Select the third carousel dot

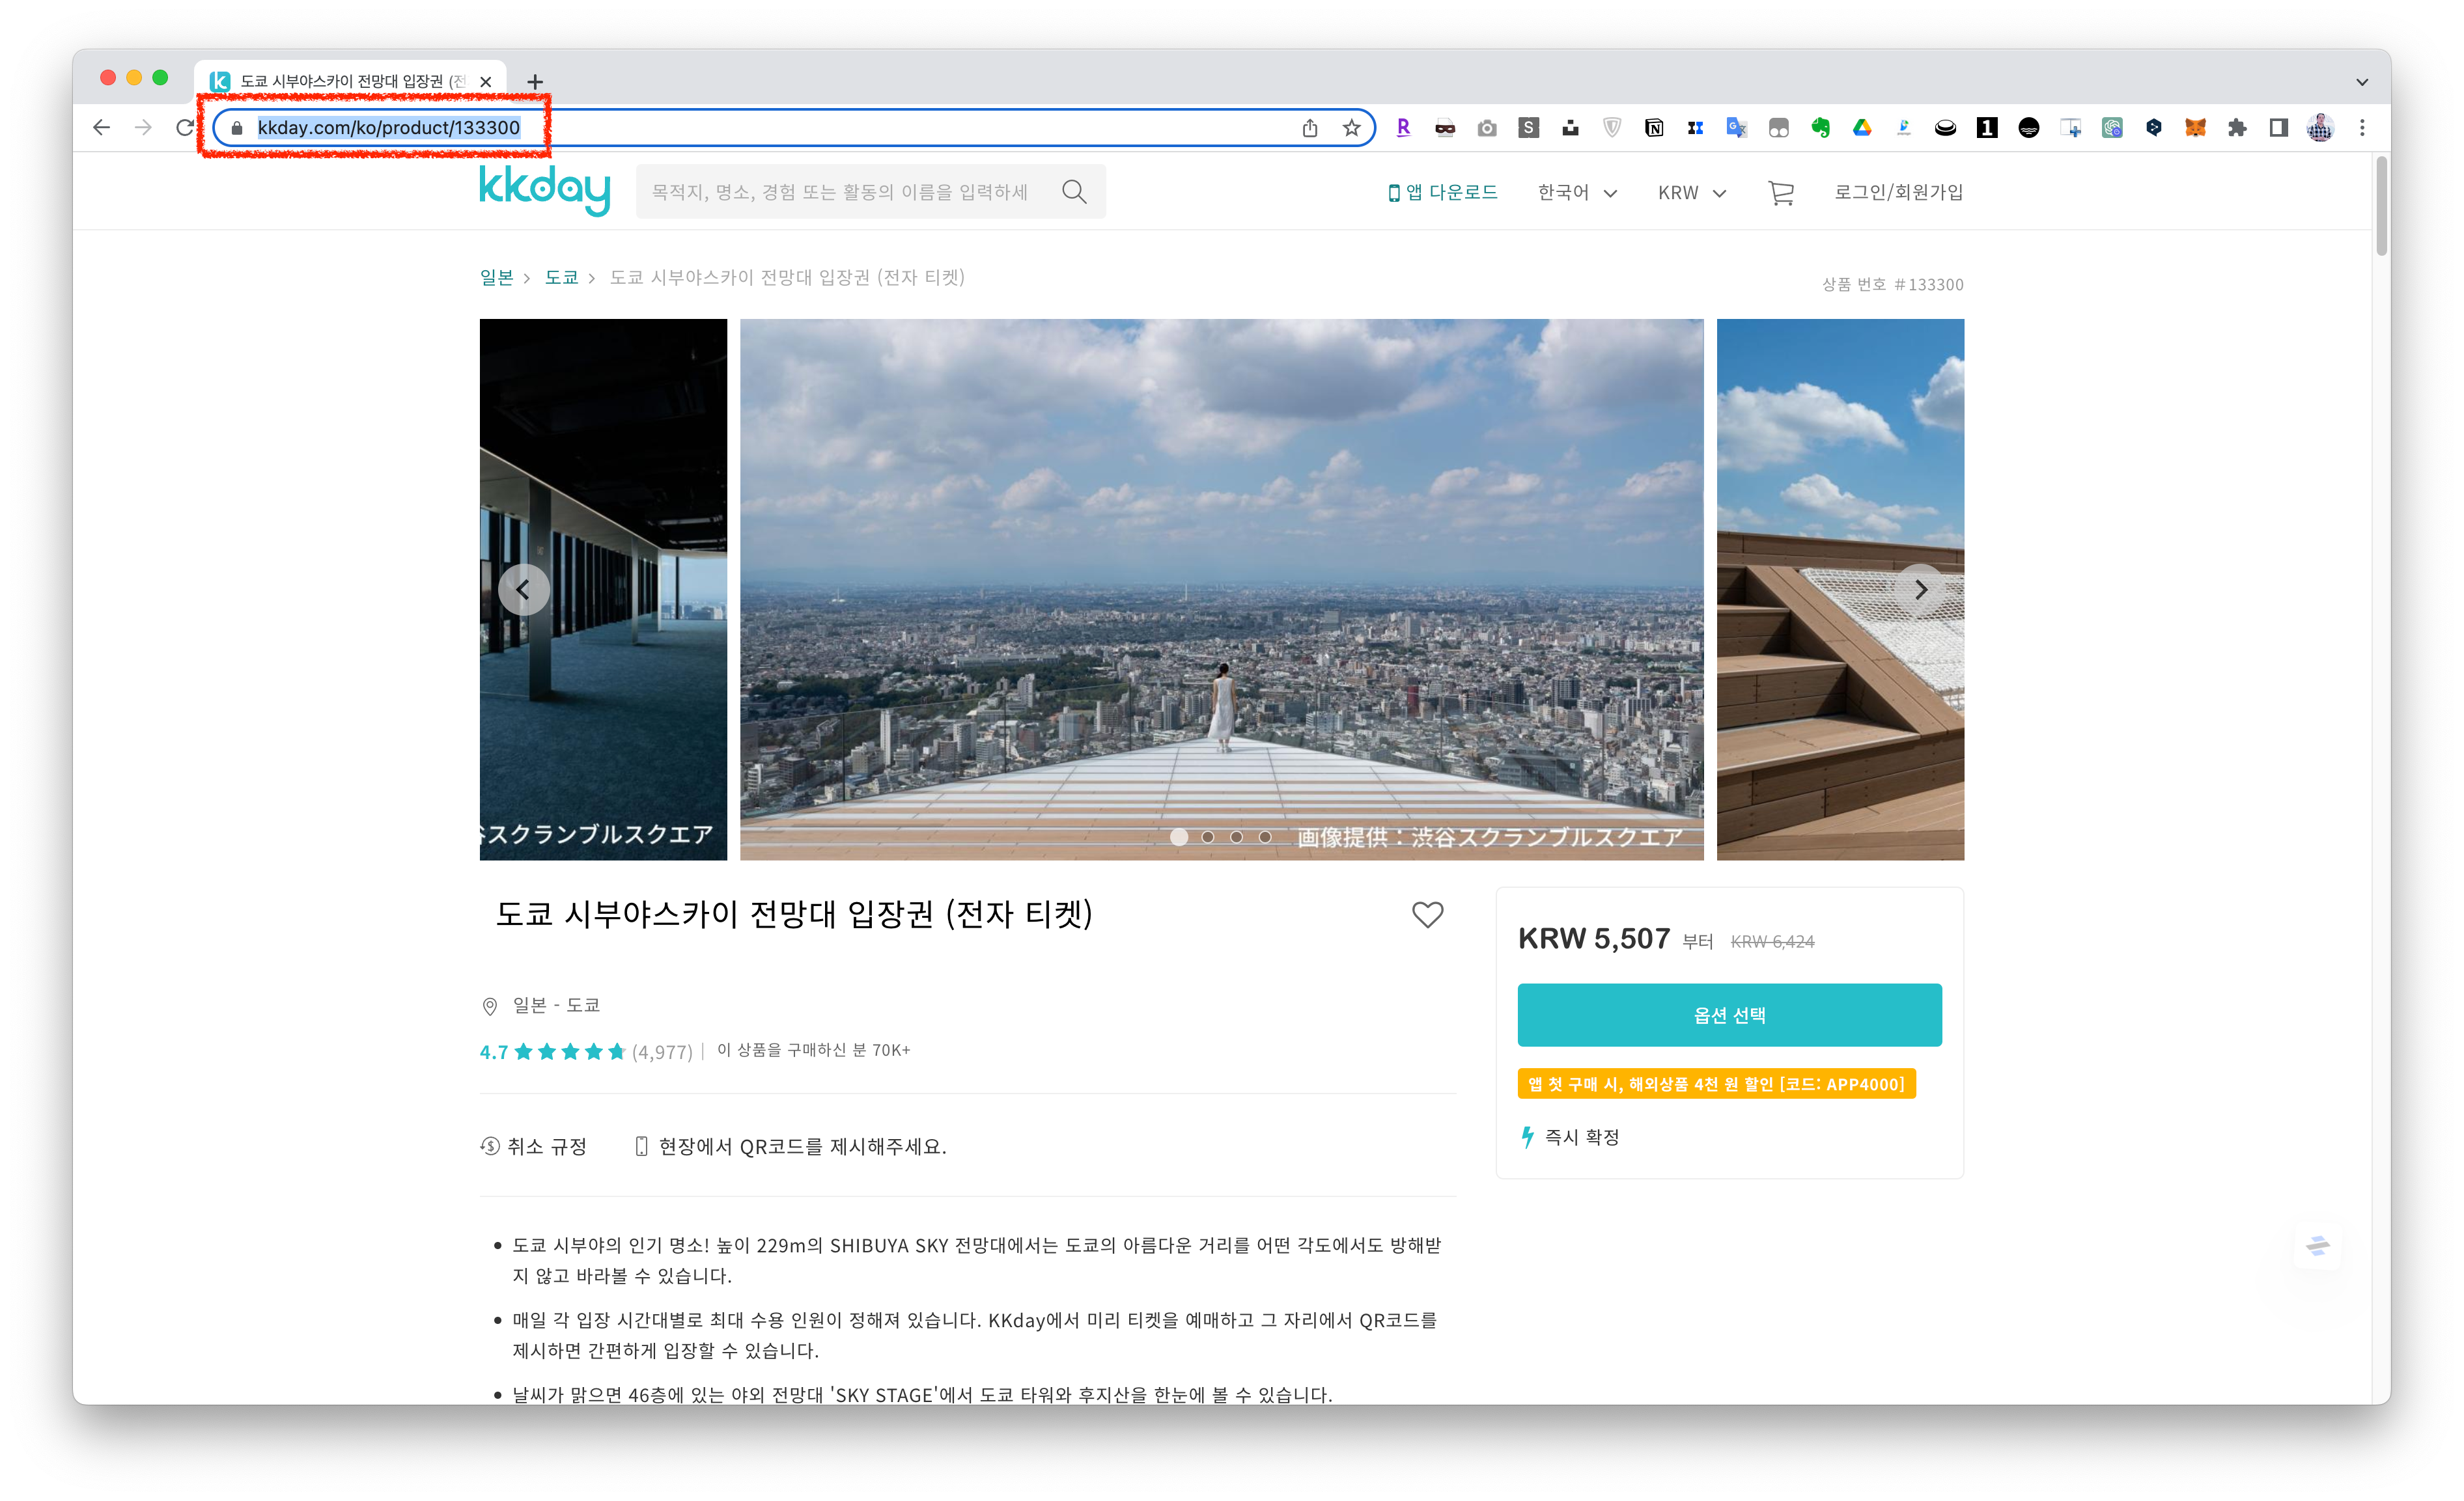coord(1237,838)
